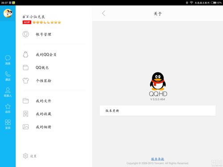Screen dimensions: 223x167
Task: Click version text V 5.5.0.464
Action: point(157,99)
